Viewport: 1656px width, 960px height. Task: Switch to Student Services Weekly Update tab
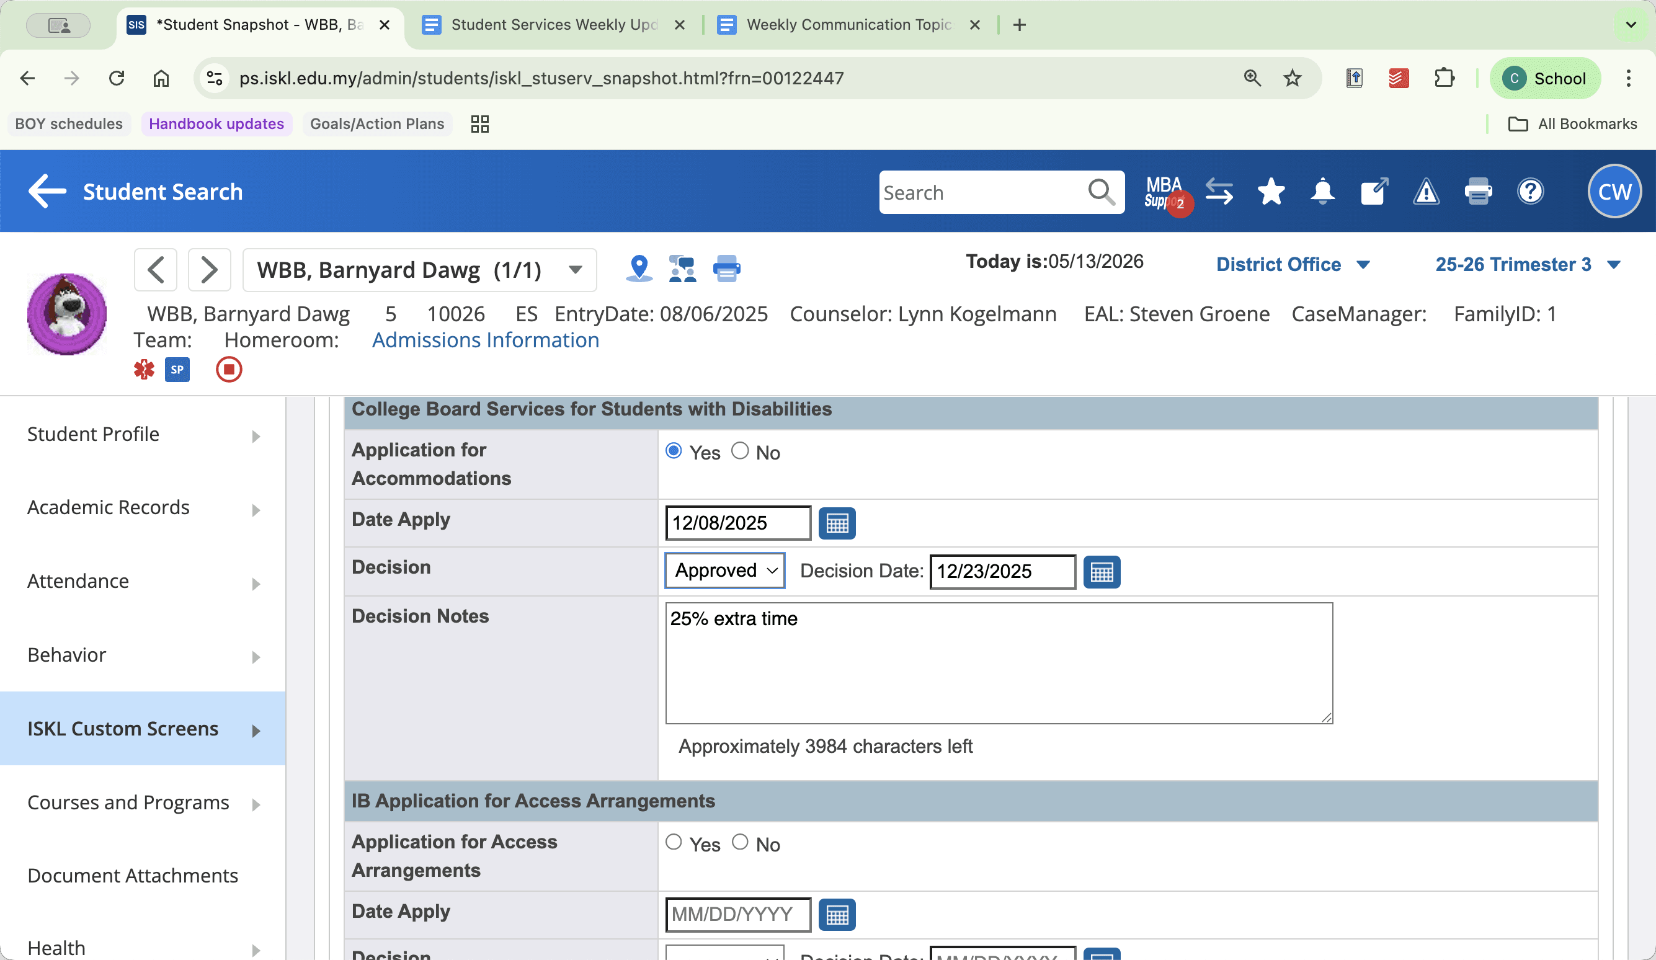553,25
